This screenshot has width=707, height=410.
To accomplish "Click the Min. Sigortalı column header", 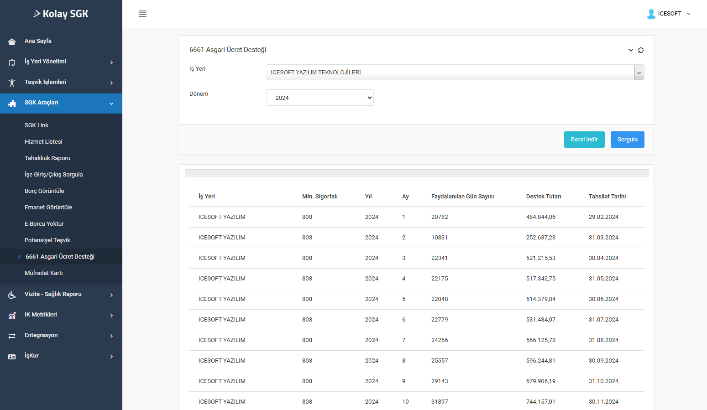I will click(320, 197).
